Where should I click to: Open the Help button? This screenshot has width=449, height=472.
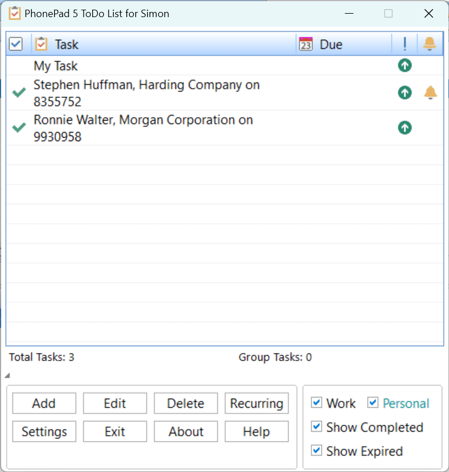[257, 432]
